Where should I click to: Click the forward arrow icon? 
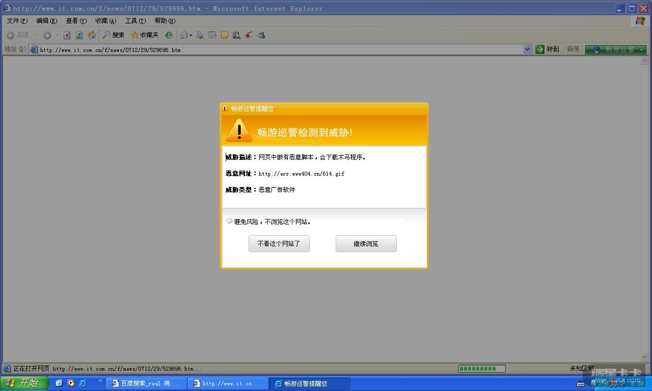47,35
